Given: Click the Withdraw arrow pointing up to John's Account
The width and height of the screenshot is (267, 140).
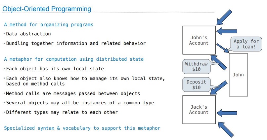Looking at the screenshot, I should click(x=219, y=62).
